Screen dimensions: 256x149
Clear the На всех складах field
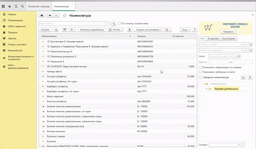[x=247, y=44]
